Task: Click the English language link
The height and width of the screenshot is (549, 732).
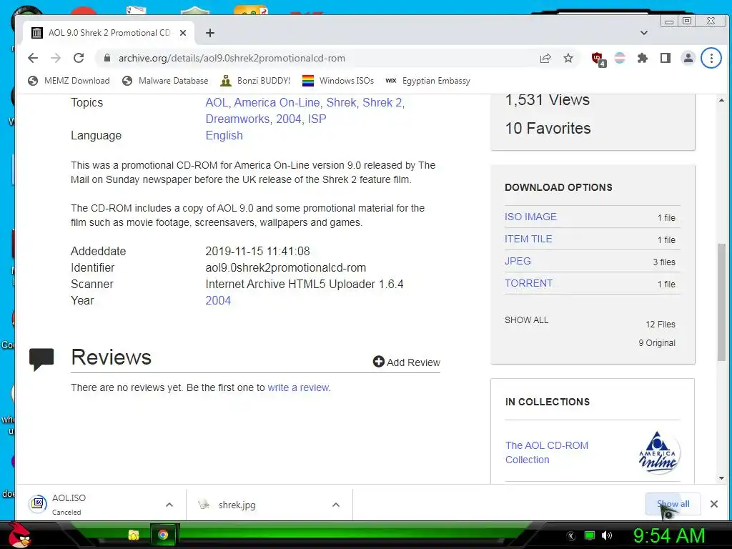Action: [224, 135]
